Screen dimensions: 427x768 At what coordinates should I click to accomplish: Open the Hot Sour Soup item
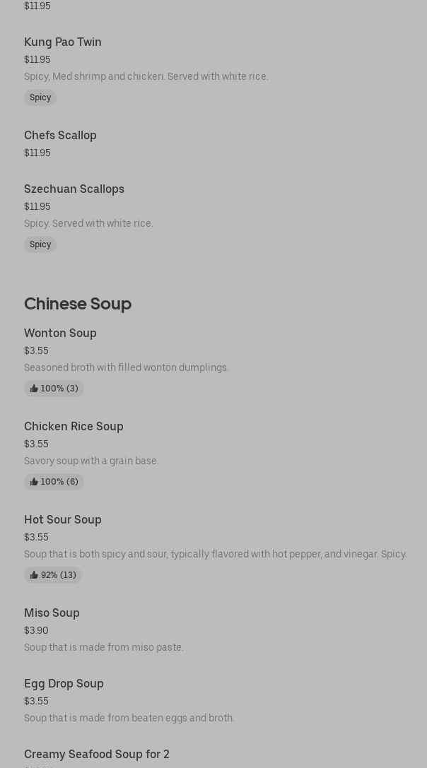[63, 520]
